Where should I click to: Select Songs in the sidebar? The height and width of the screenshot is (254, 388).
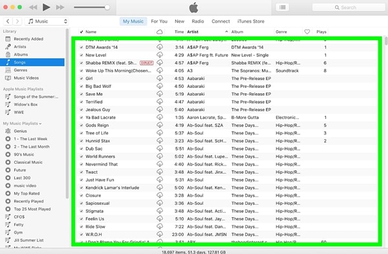[x=32, y=62]
